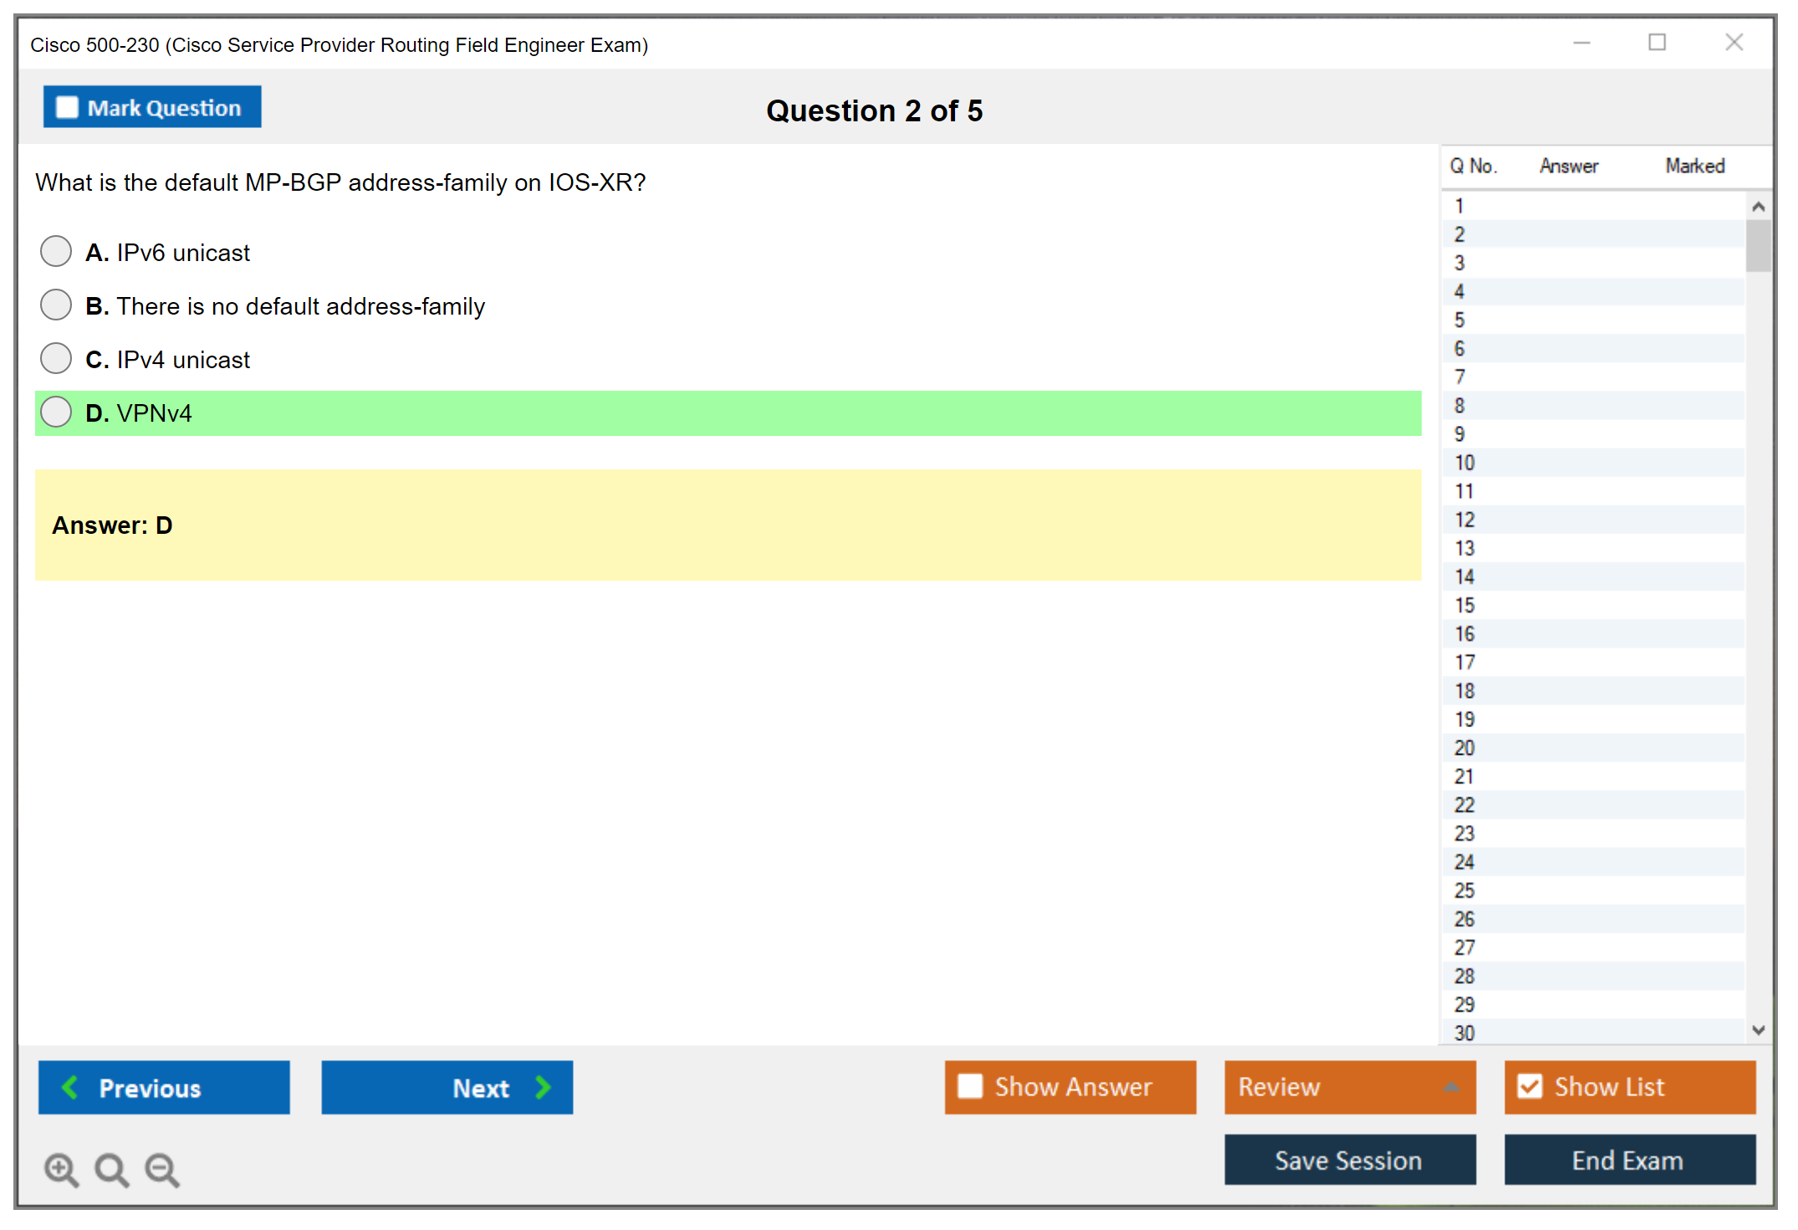Screen dimensions: 1798x1230
Task: Choose option D VPNv4 radio button
Action: (x=56, y=412)
